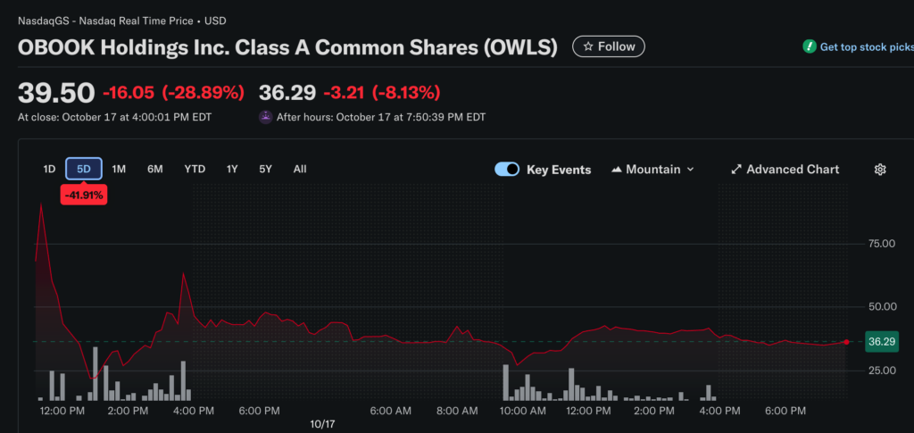Click the Mountain chart type icon

tap(617, 170)
